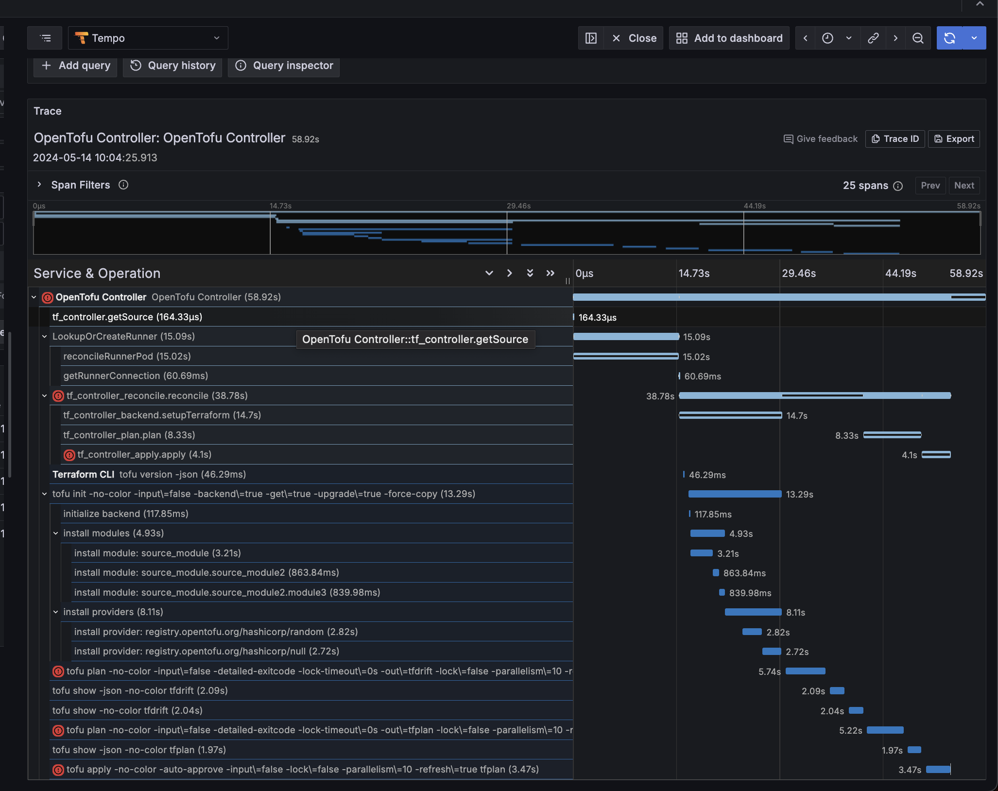Select Terraform CLI tofu version span
This screenshot has height=791, width=998.
click(x=311, y=474)
